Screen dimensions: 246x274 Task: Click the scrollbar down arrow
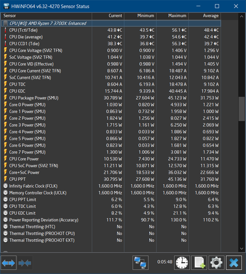(241, 248)
